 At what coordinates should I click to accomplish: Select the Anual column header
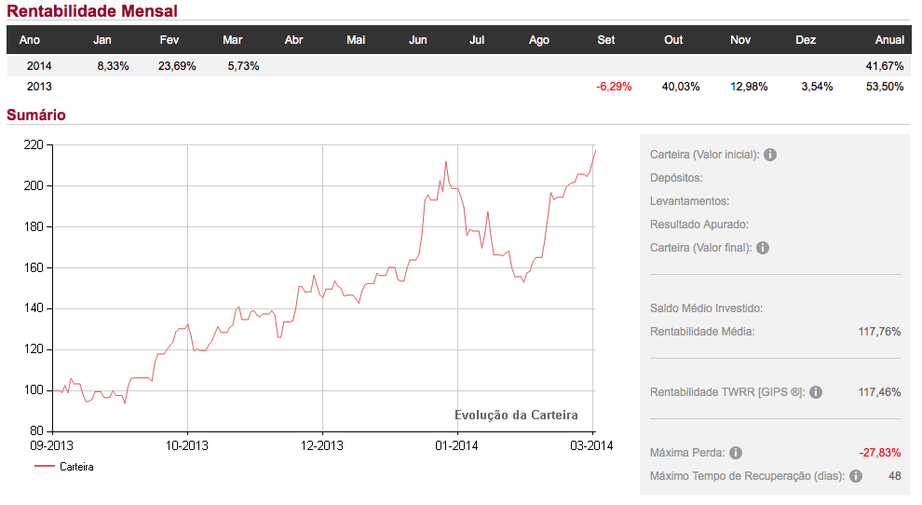889,40
